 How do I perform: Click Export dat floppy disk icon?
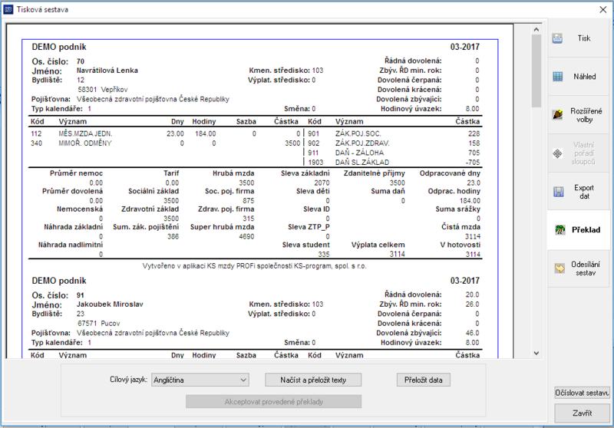[559, 192]
